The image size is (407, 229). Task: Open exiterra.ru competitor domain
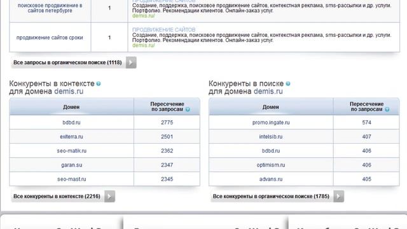point(71,137)
